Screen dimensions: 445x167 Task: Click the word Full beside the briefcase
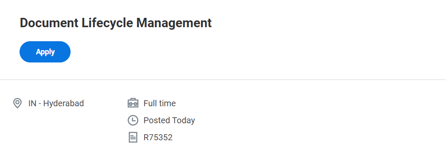pos(151,103)
